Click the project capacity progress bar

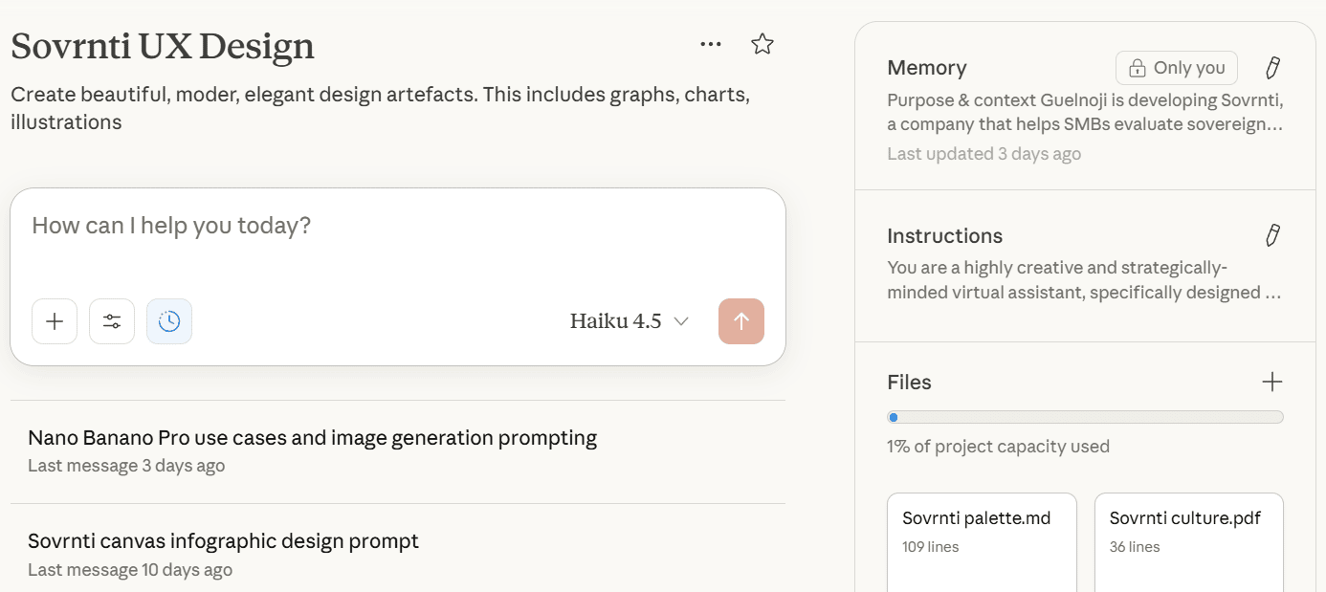1085,417
